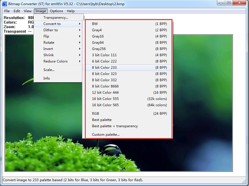Viewport: 249px width, 186px height.
Task: Select 16 bit Color 565
Action: (x=127, y=105)
